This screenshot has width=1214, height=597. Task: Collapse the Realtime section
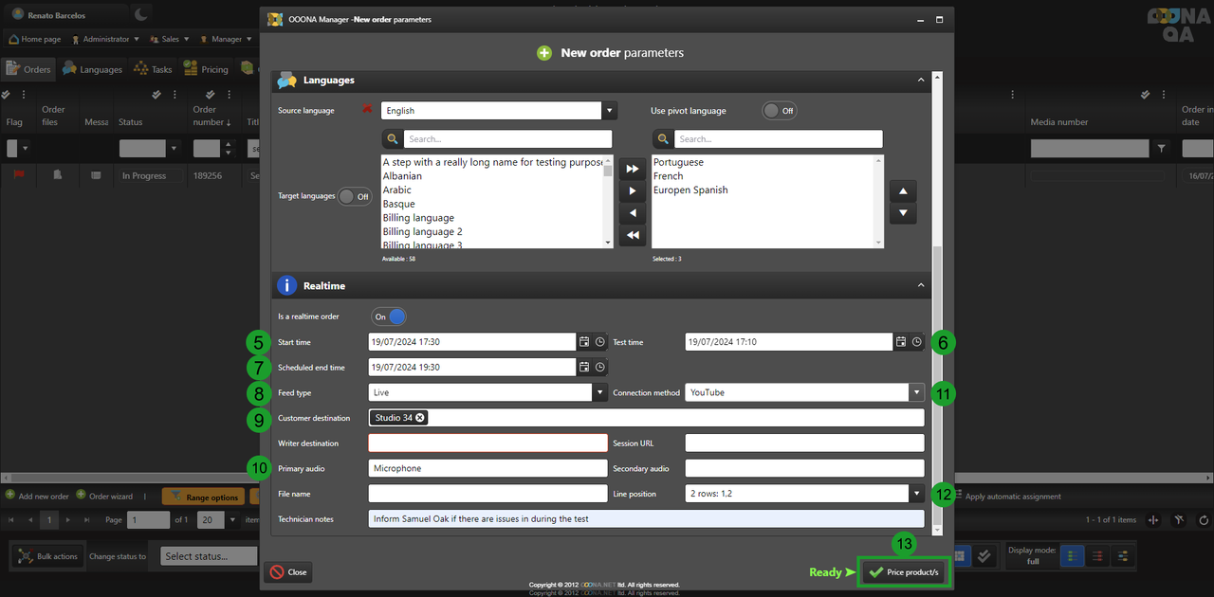pyautogui.click(x=920, y=285)
